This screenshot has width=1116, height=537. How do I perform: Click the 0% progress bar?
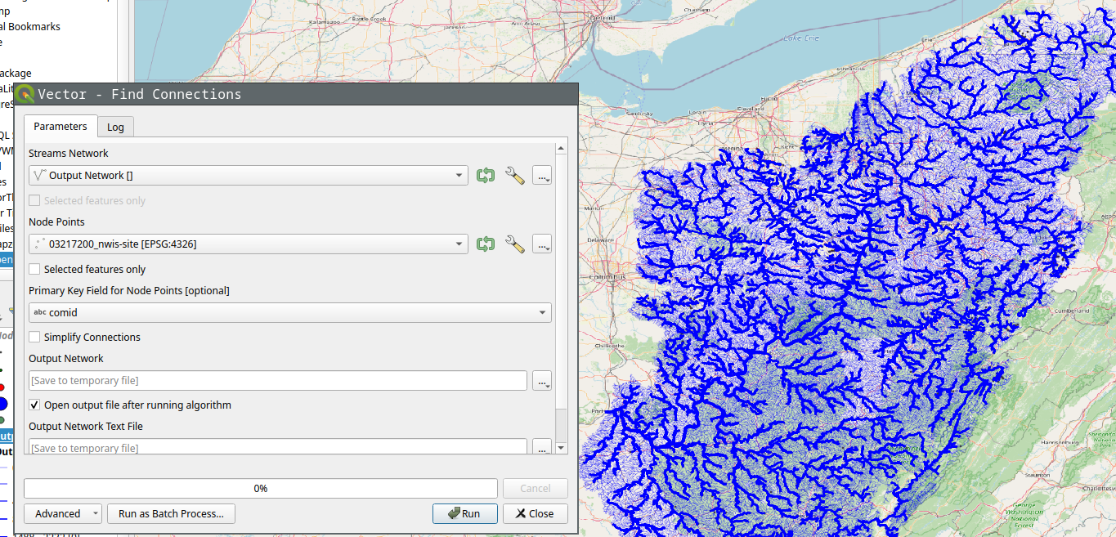coord(260,488)
